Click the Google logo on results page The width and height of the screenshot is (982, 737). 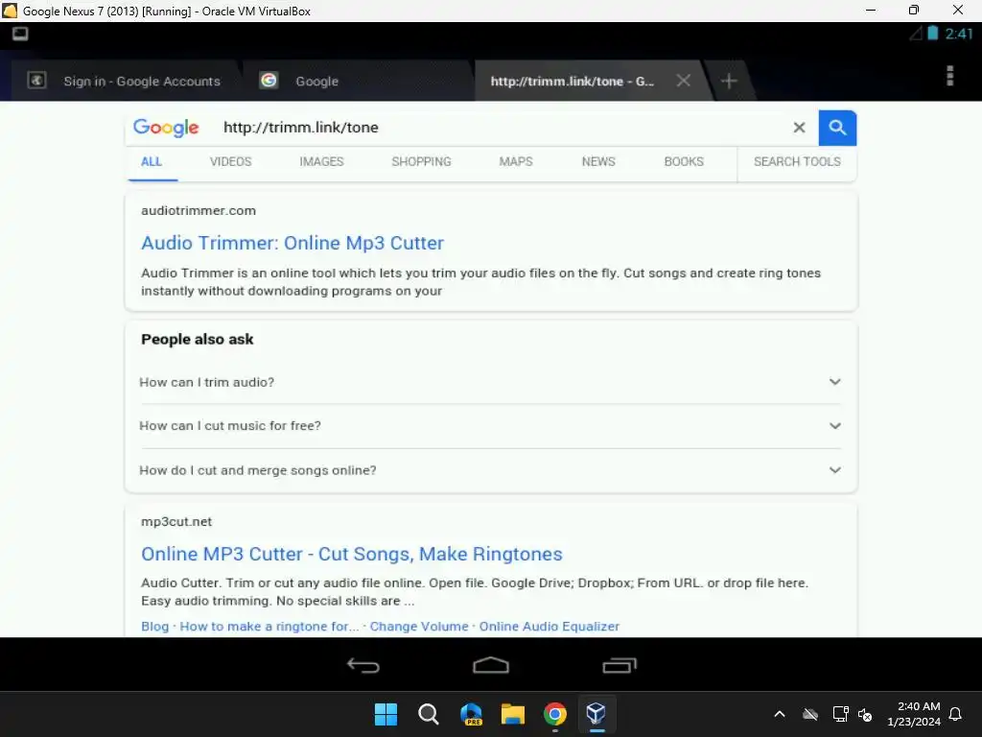[166, 128]
